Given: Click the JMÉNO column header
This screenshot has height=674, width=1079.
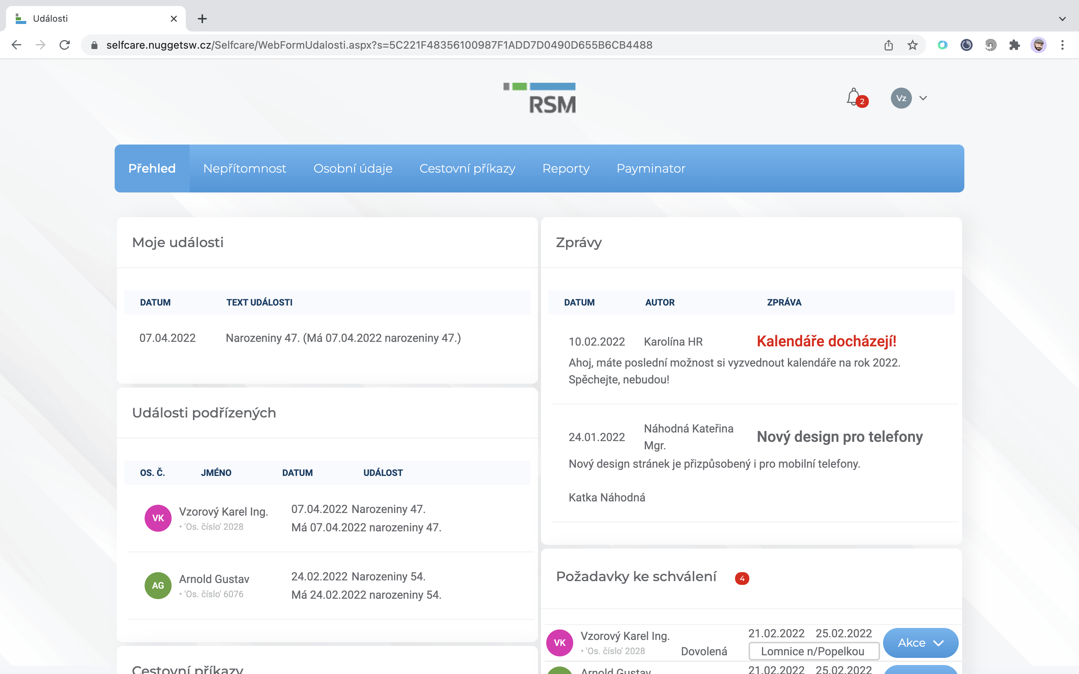Looking at the screenshot, I should coord(216,473).
